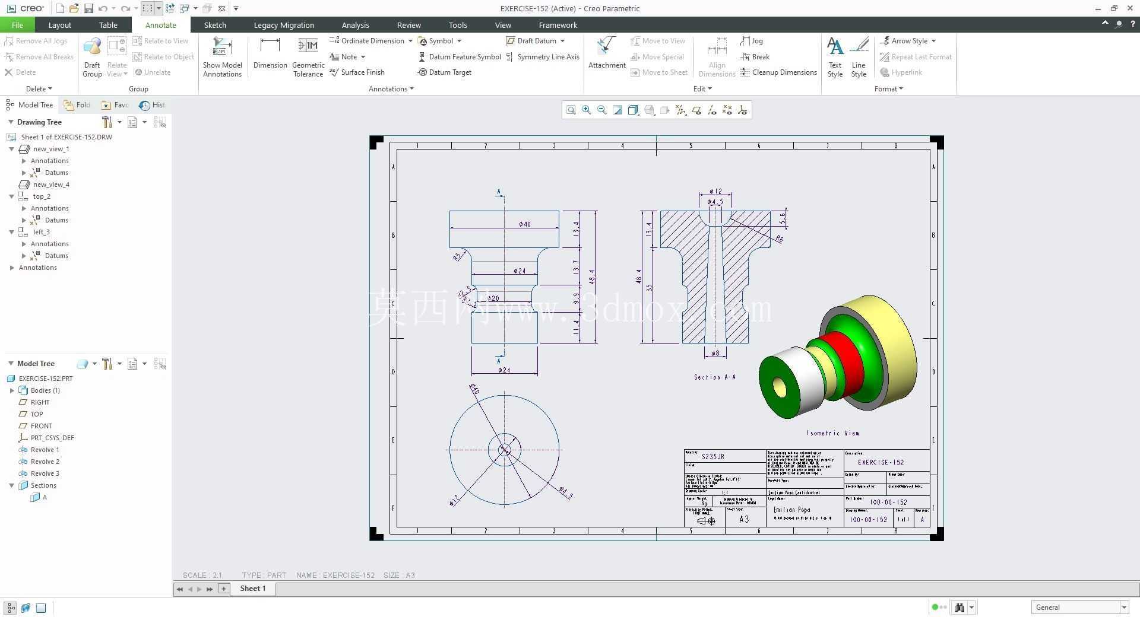This screenshot has height=617, width=1140.
Task: Click the Zoom Out magnifier icon
Action: click(x=602, y=110)
